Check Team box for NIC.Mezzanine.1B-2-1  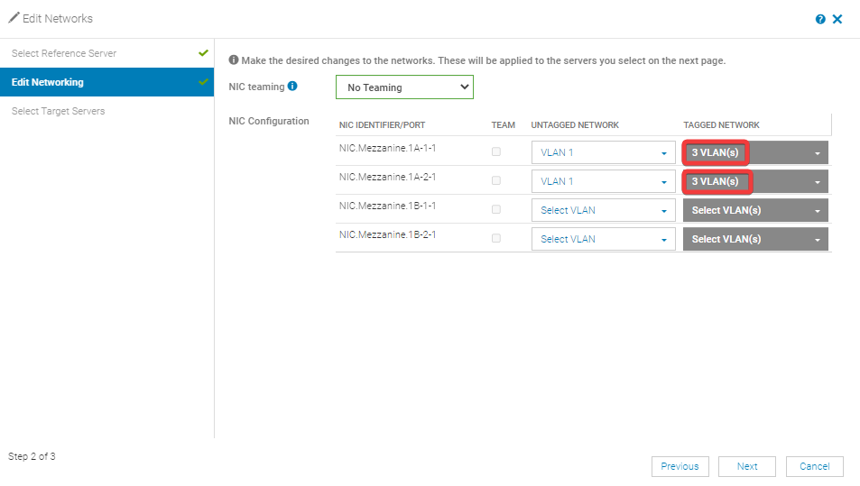[x=496, y=239]
